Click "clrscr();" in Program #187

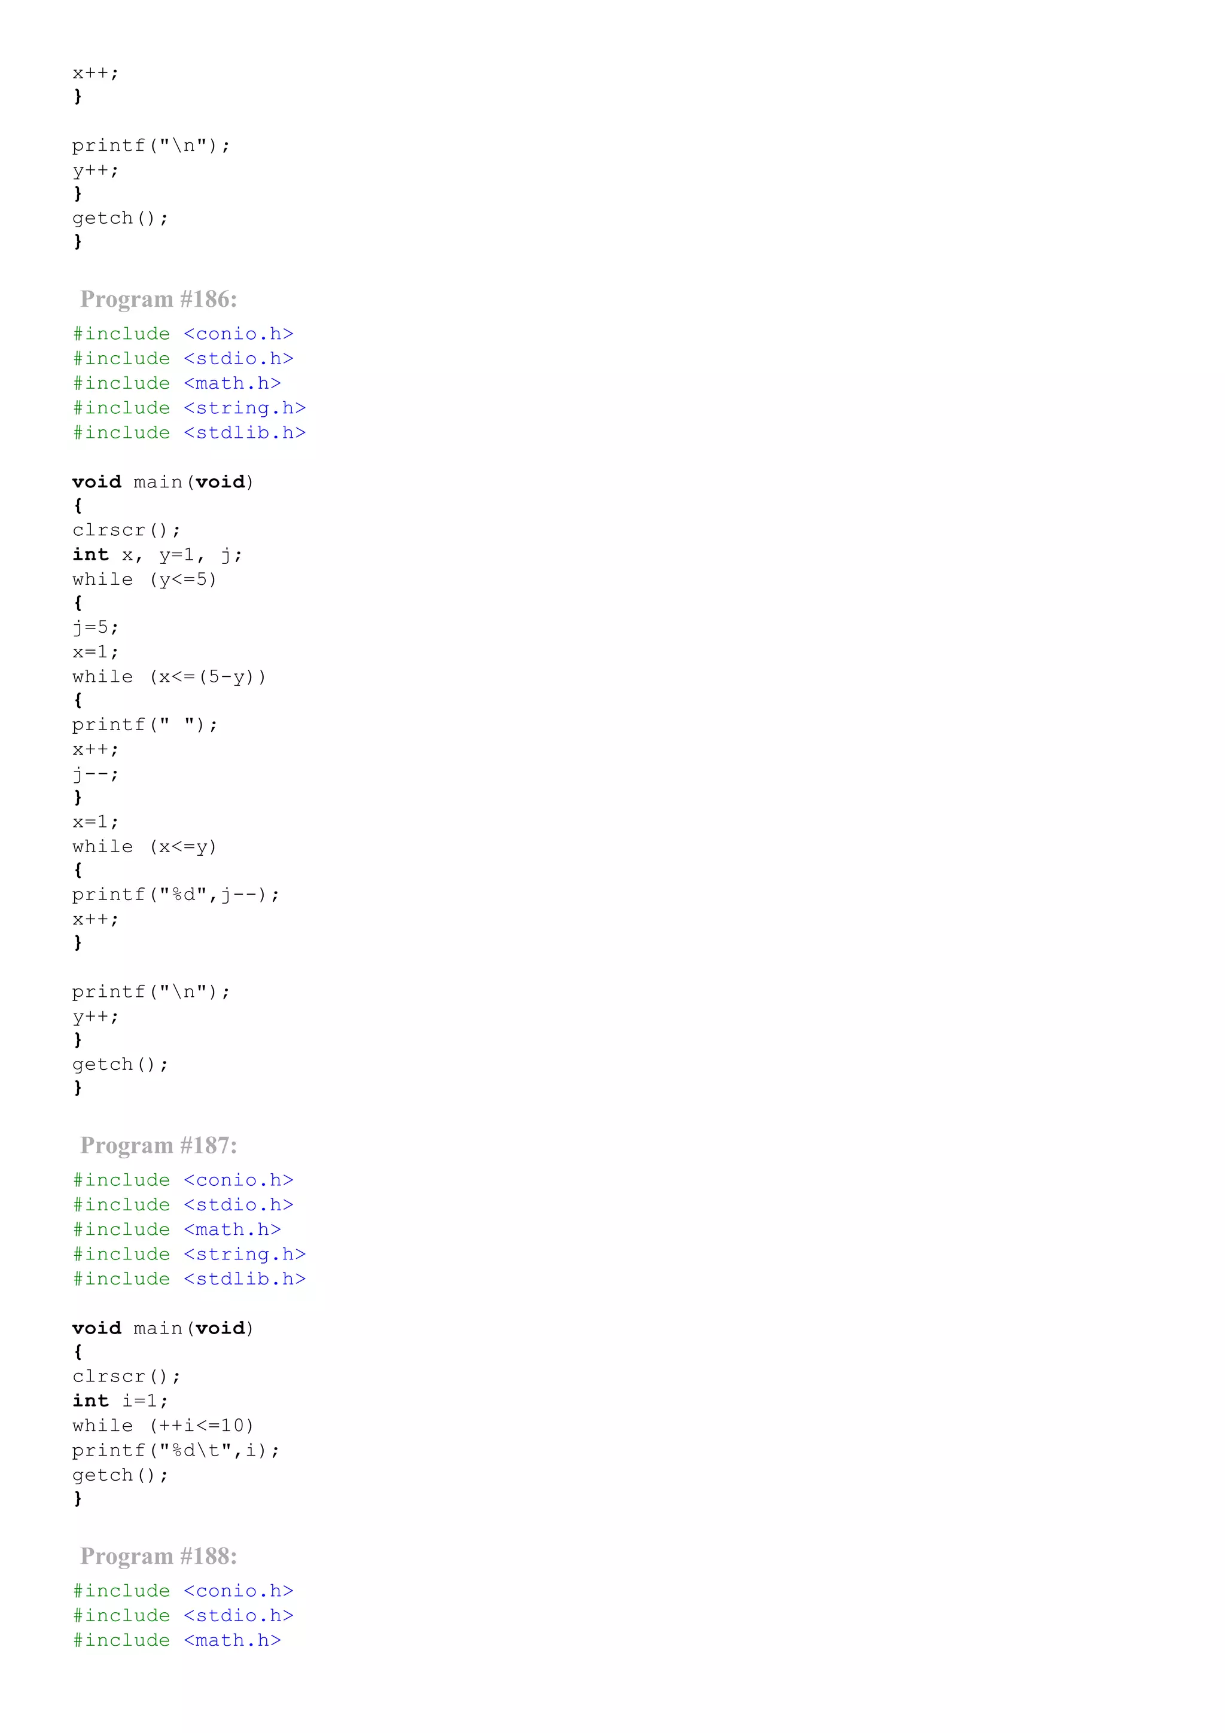(x=127, y=1377)
